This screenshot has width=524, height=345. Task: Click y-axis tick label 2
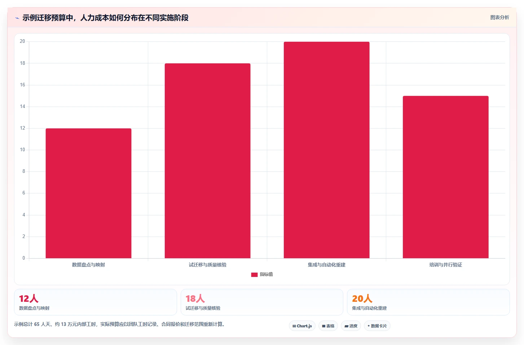pos(24,236)
